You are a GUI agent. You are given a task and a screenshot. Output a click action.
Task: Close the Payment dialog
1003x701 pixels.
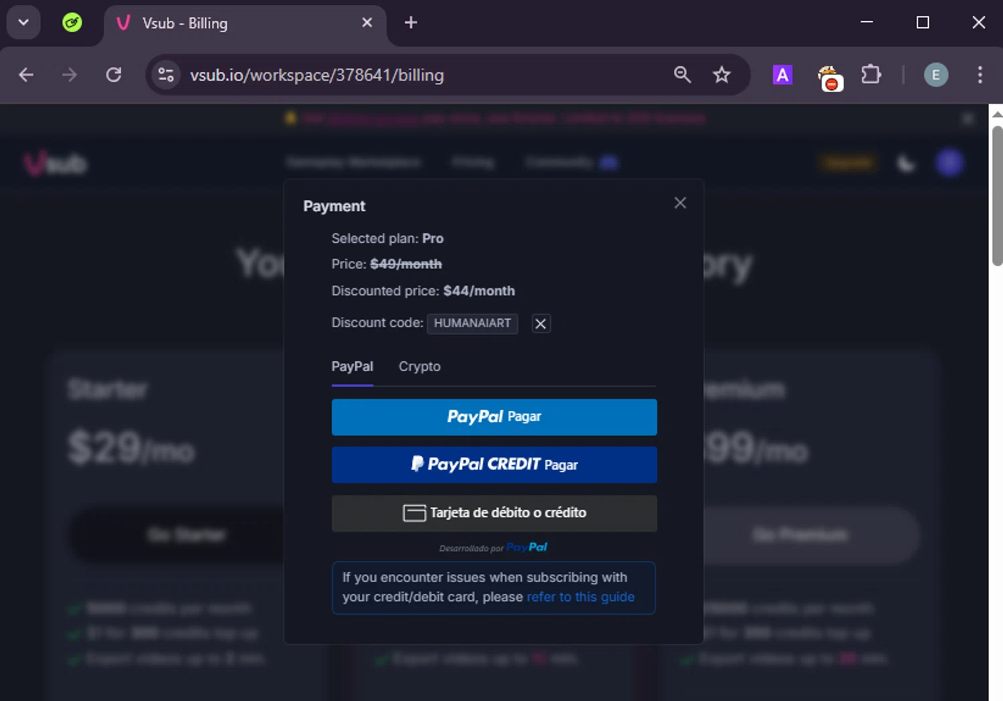click(680, 203)
